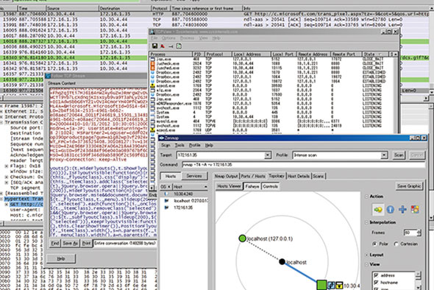Click icon of Dropbox.exe row with local port 1070
The image size is (434, 290).
[x=152, y=72]
